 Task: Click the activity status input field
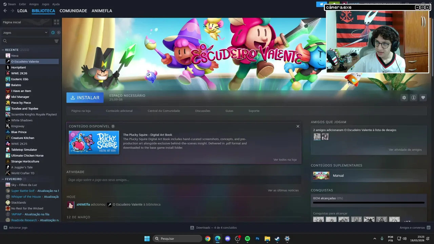point(184,180)
